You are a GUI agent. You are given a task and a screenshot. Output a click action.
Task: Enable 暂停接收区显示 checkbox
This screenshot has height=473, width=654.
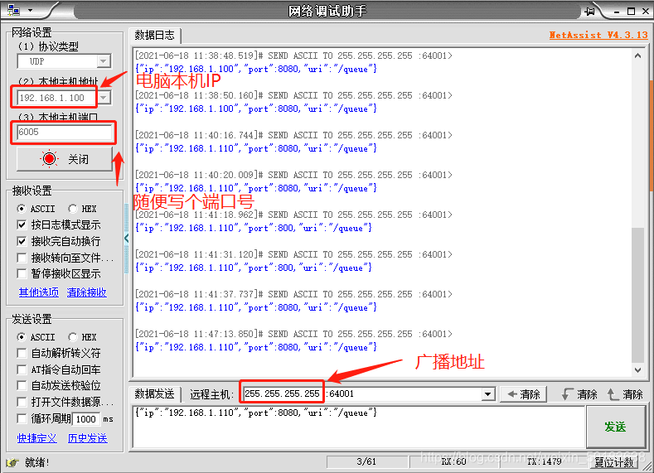(22, 274)
